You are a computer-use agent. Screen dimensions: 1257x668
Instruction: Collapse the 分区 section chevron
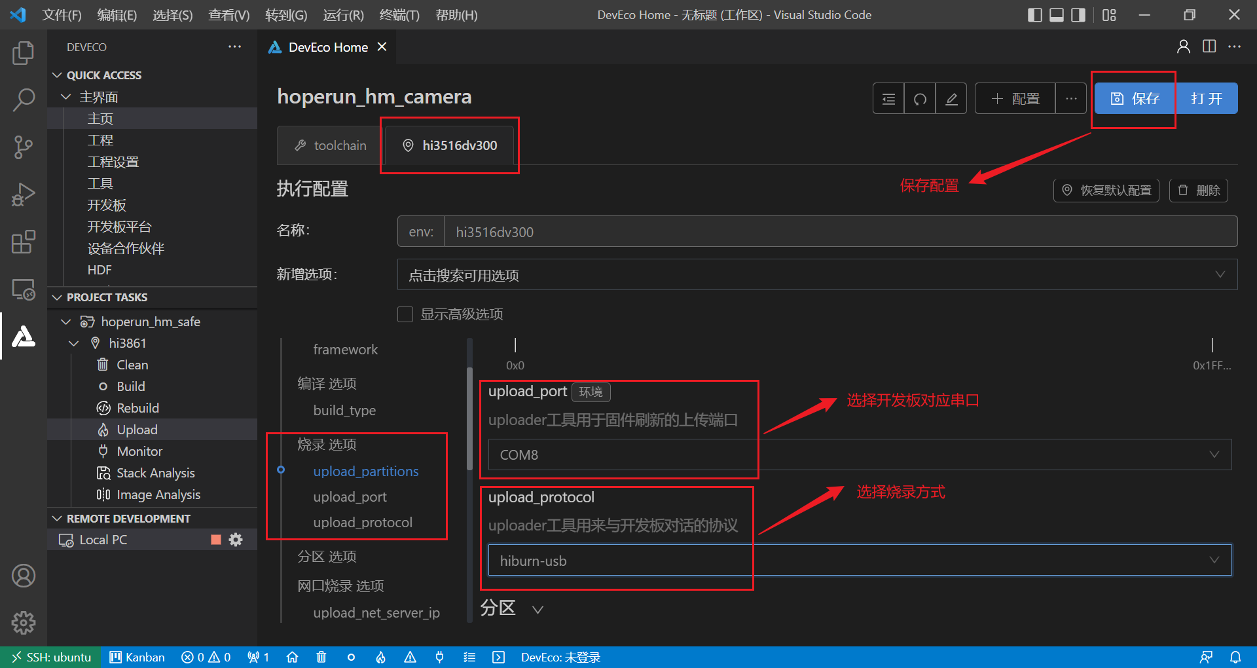pos(537,610)
